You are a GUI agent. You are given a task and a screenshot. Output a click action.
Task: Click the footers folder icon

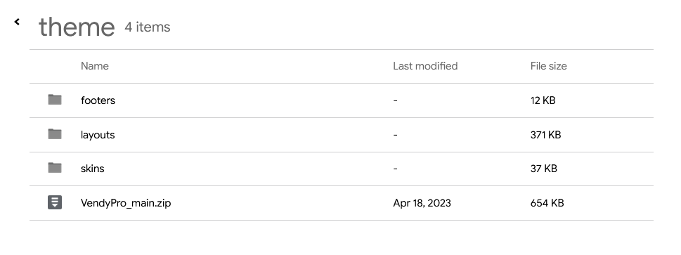pyautogui.click(x=55, y=100)
